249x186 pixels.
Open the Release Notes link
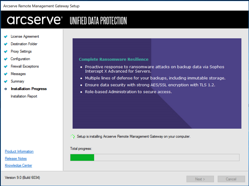coord(16,159)
